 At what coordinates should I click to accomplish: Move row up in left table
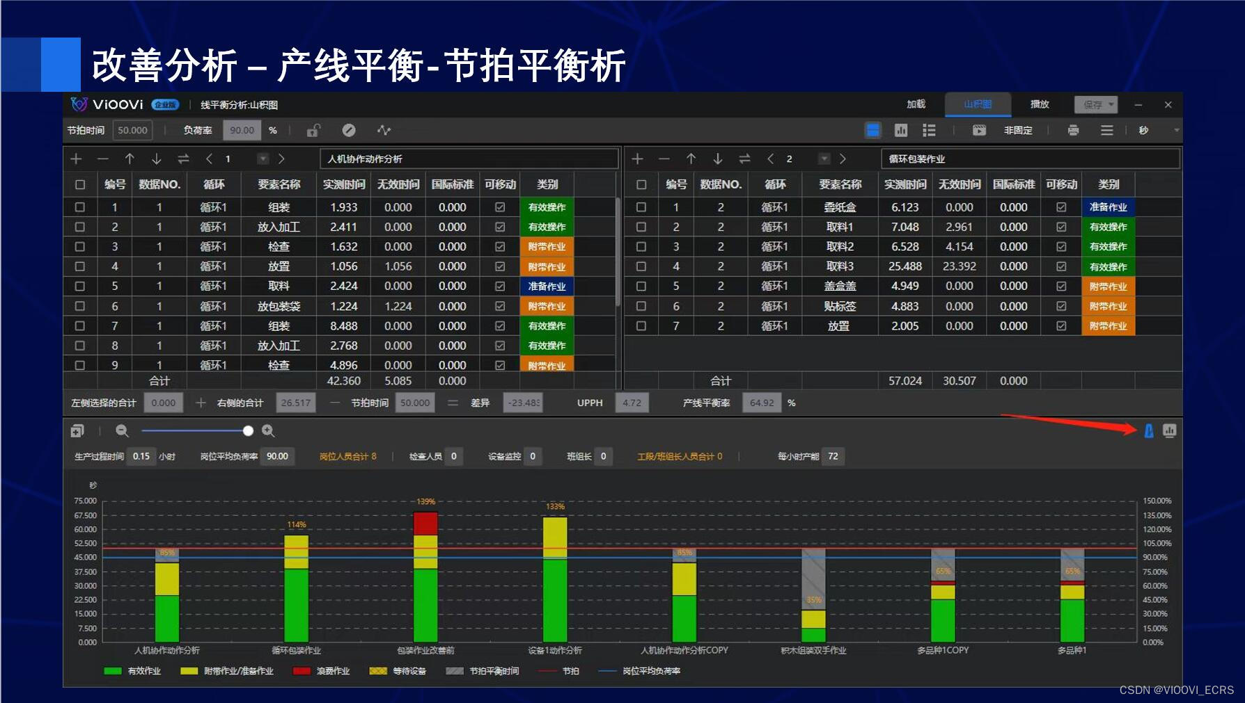130,159
